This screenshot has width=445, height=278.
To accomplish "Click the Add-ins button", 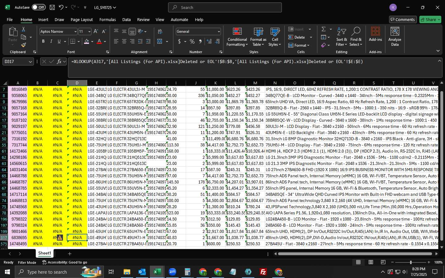I will pos(375,34).
